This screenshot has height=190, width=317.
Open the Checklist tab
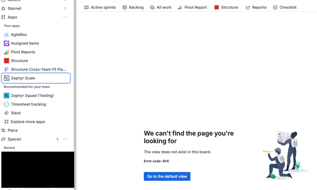click(x=284, y=7)
